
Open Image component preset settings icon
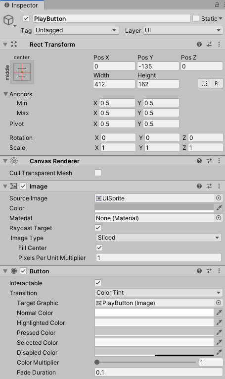(209, 186)
